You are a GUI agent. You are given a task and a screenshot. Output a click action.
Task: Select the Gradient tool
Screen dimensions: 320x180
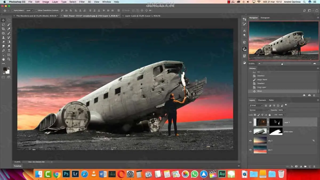(x=9, y=42)
